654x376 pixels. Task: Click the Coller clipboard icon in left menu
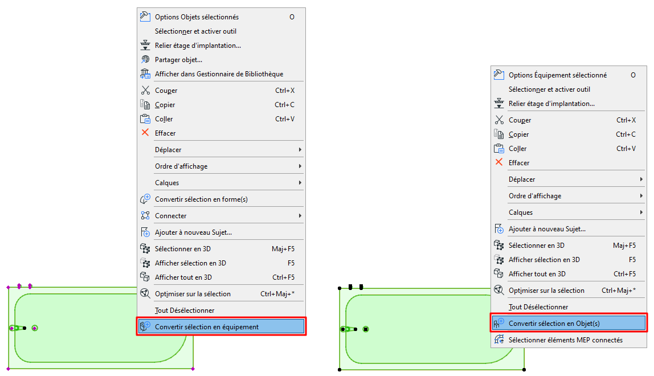click(x=145, y=119)
